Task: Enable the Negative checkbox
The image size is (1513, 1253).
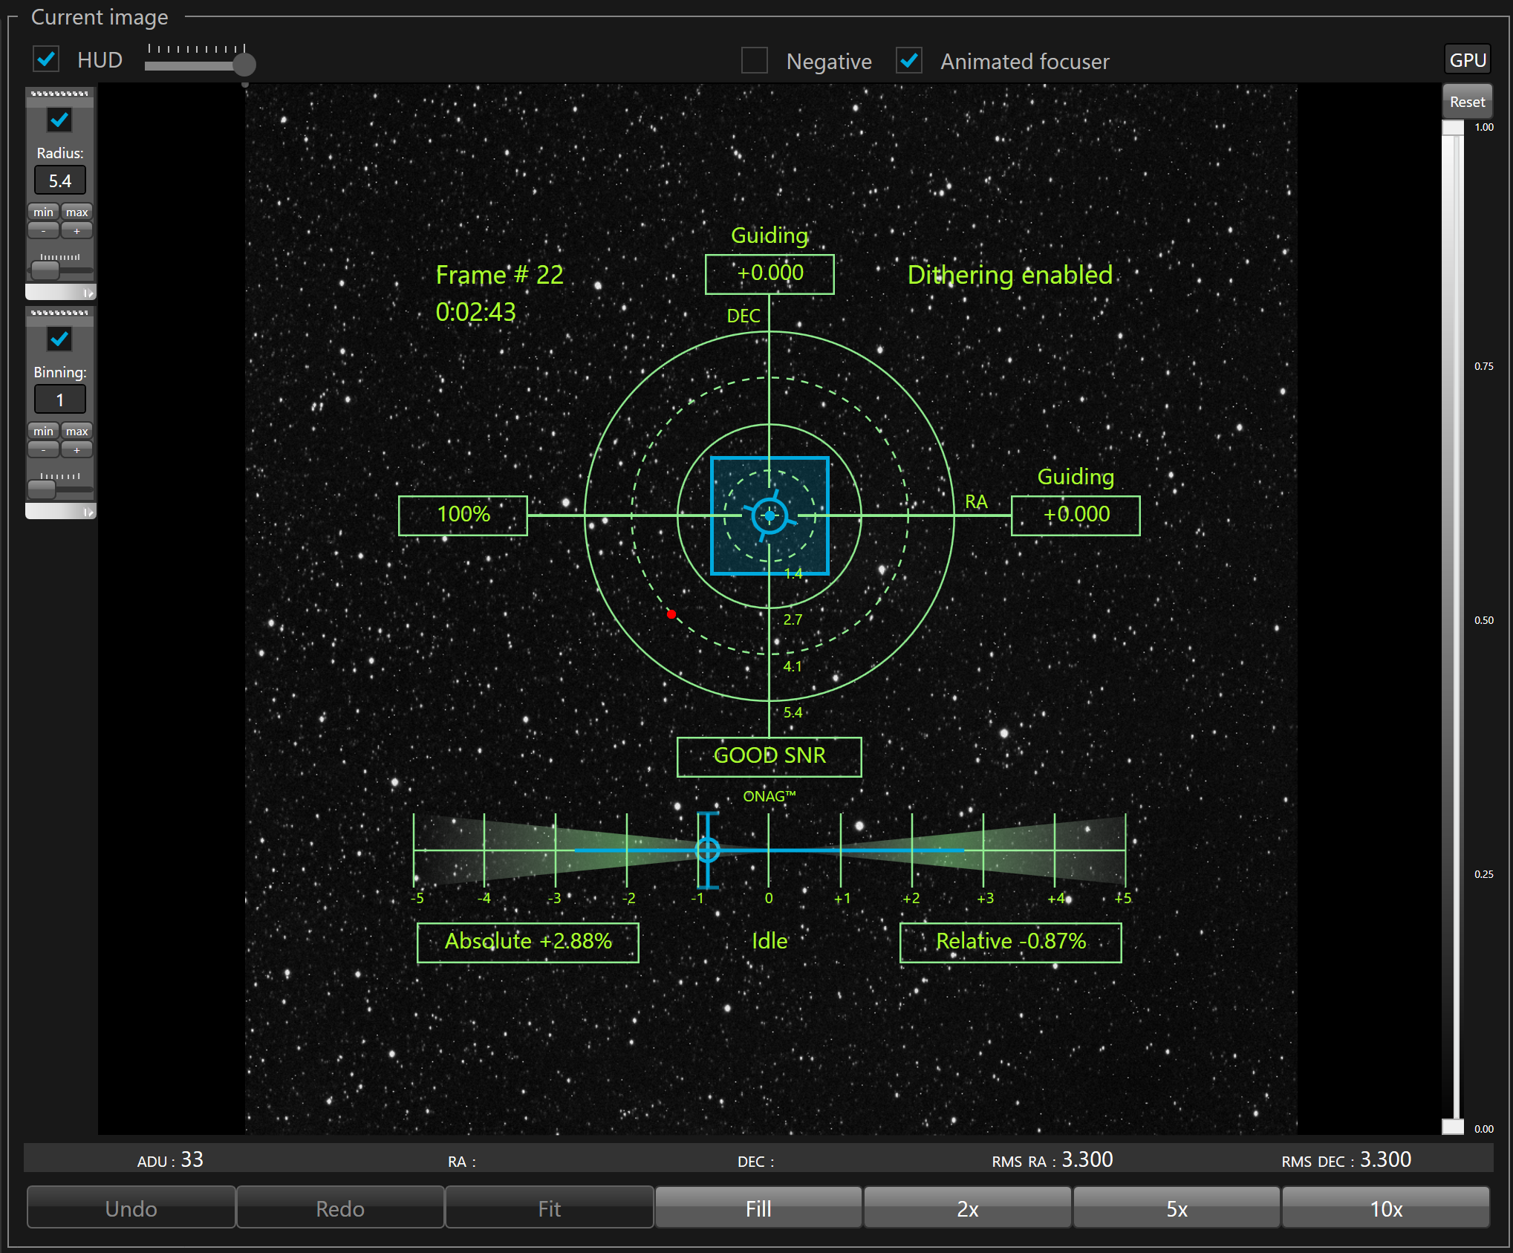Action: 754,60
